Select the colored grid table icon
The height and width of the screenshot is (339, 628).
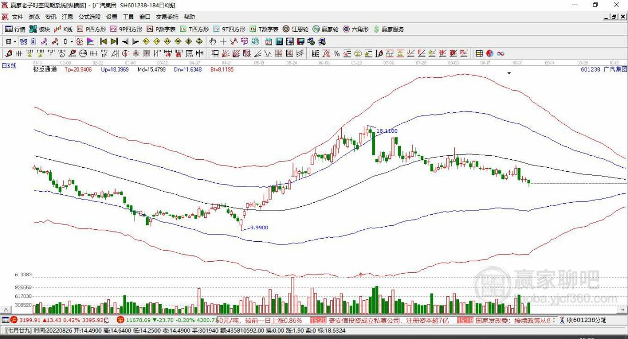click(x=479, y=53)
